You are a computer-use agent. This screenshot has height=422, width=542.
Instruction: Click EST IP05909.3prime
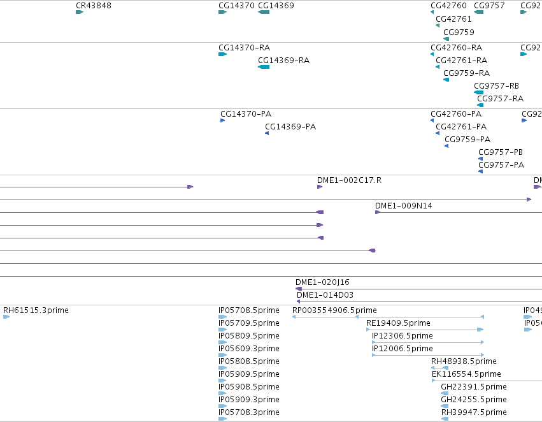248,400
